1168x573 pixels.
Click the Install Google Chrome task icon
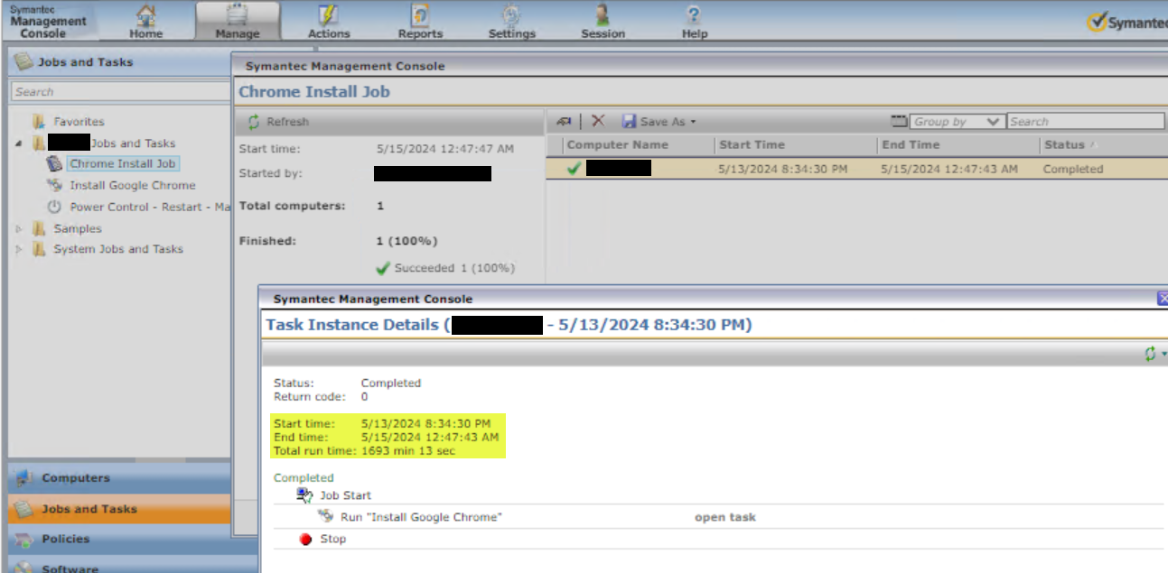pyautogui.click(x=54, y=185)
